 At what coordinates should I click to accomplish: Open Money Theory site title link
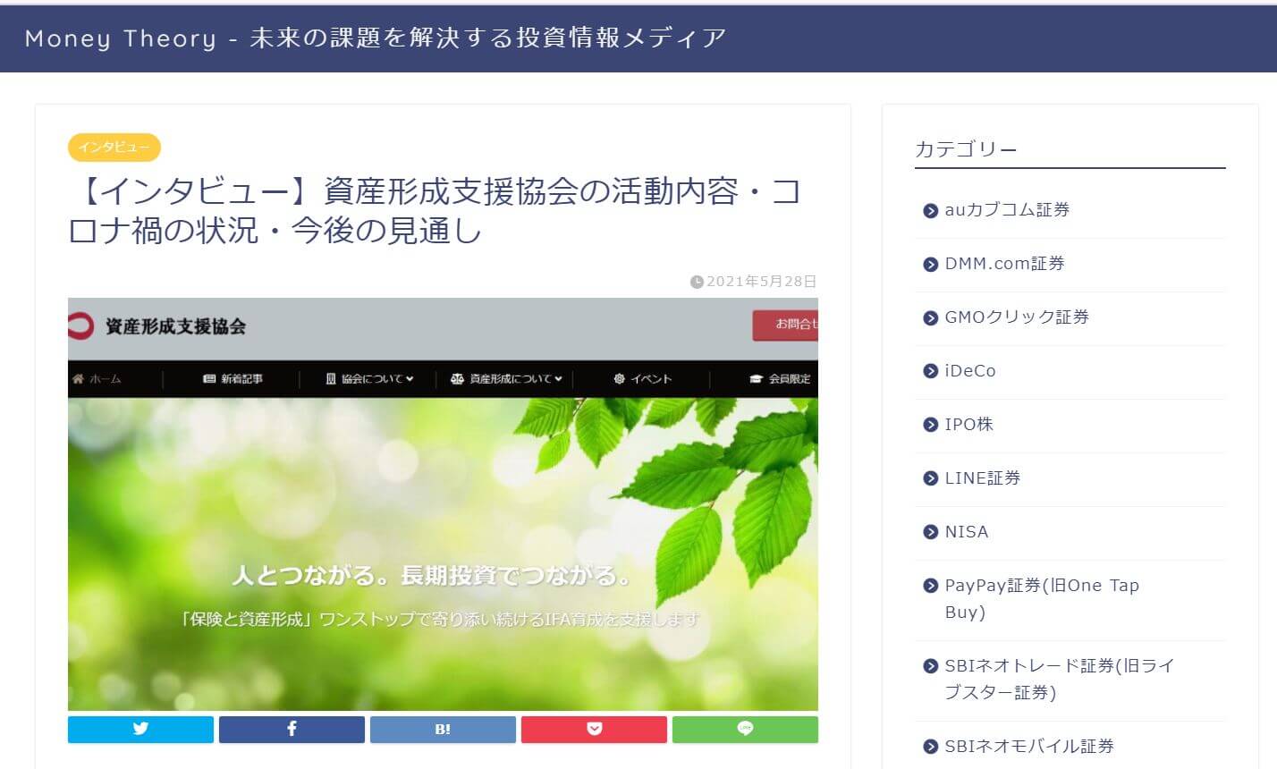click(x=376, y=38)
